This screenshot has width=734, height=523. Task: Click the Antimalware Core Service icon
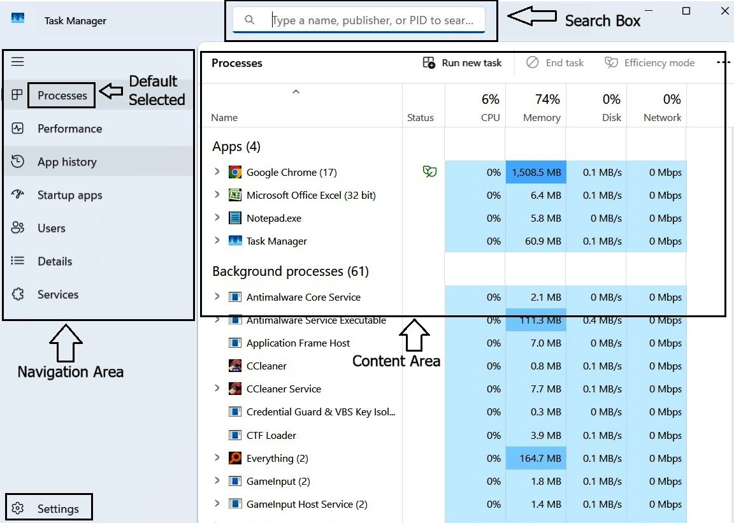point(235,297)
